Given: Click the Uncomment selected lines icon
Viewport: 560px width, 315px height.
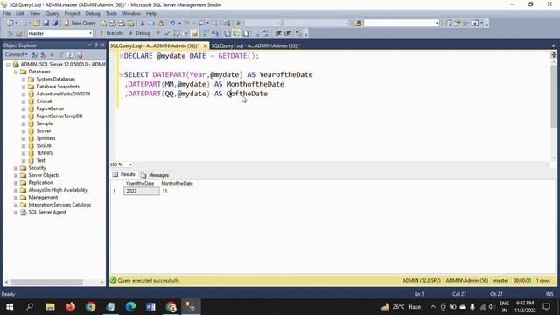Looking at the screenshot, I should (x=266, y=33).
